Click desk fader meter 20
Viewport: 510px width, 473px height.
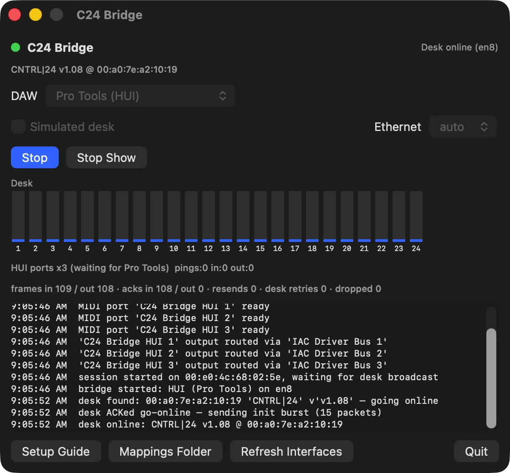347,216
